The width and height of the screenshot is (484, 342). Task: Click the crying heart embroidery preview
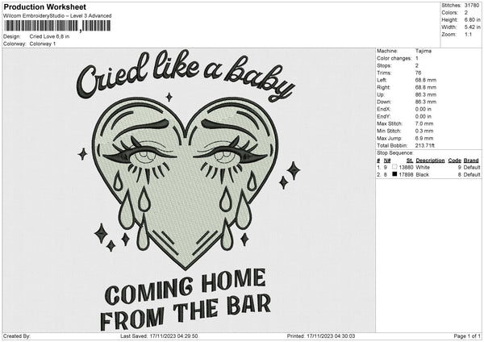(x=186, y=182)
